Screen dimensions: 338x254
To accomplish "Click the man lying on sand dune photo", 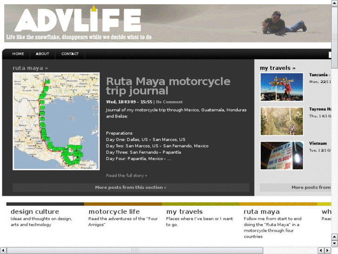I will click(x=284, y=23).
